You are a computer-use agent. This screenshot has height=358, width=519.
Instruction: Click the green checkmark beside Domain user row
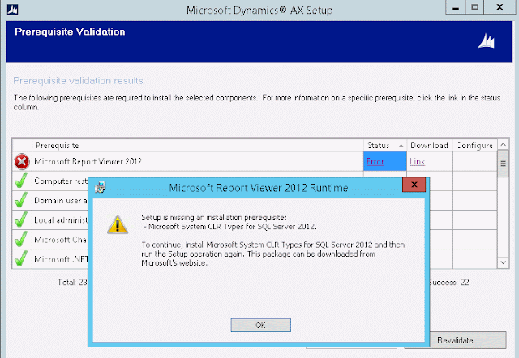click(21, 200)
